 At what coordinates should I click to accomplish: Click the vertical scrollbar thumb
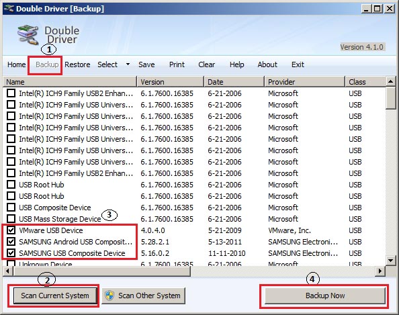[390, 98]
